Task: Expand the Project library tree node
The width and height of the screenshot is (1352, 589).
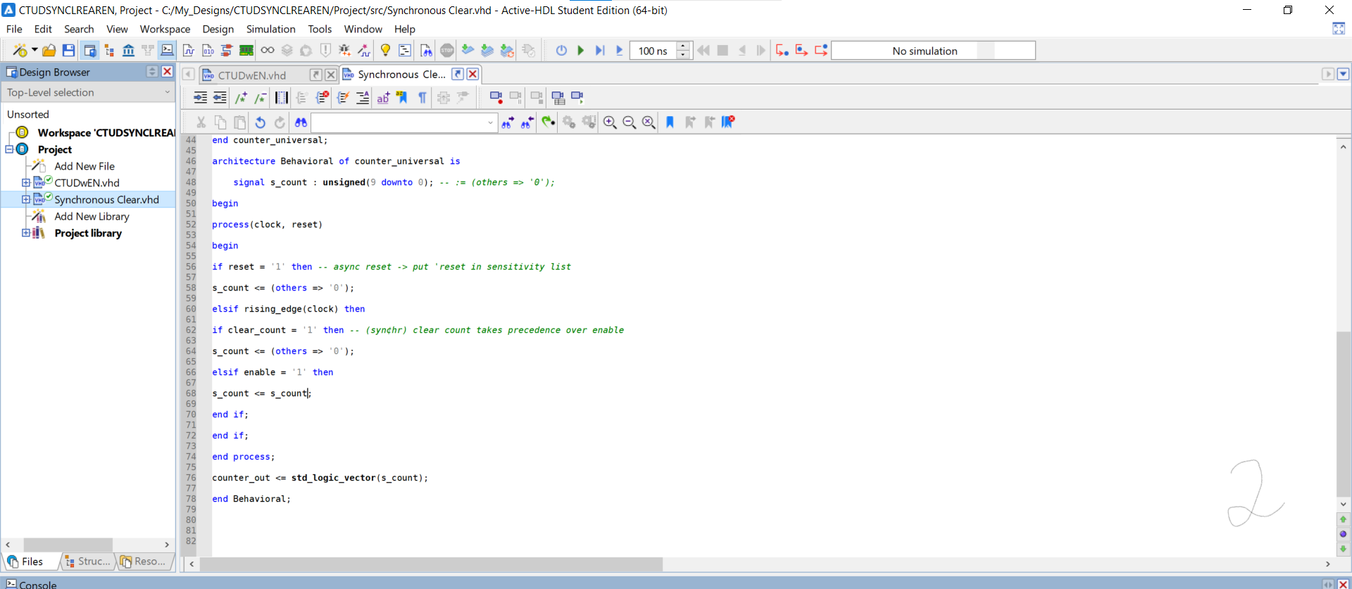Action: [26, 233]
